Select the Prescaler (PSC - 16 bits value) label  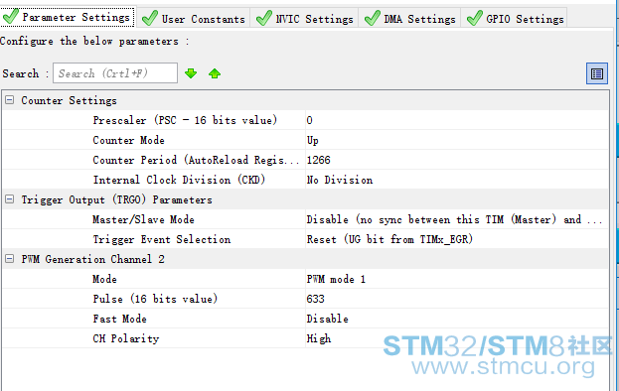click(x=185, y=120)
